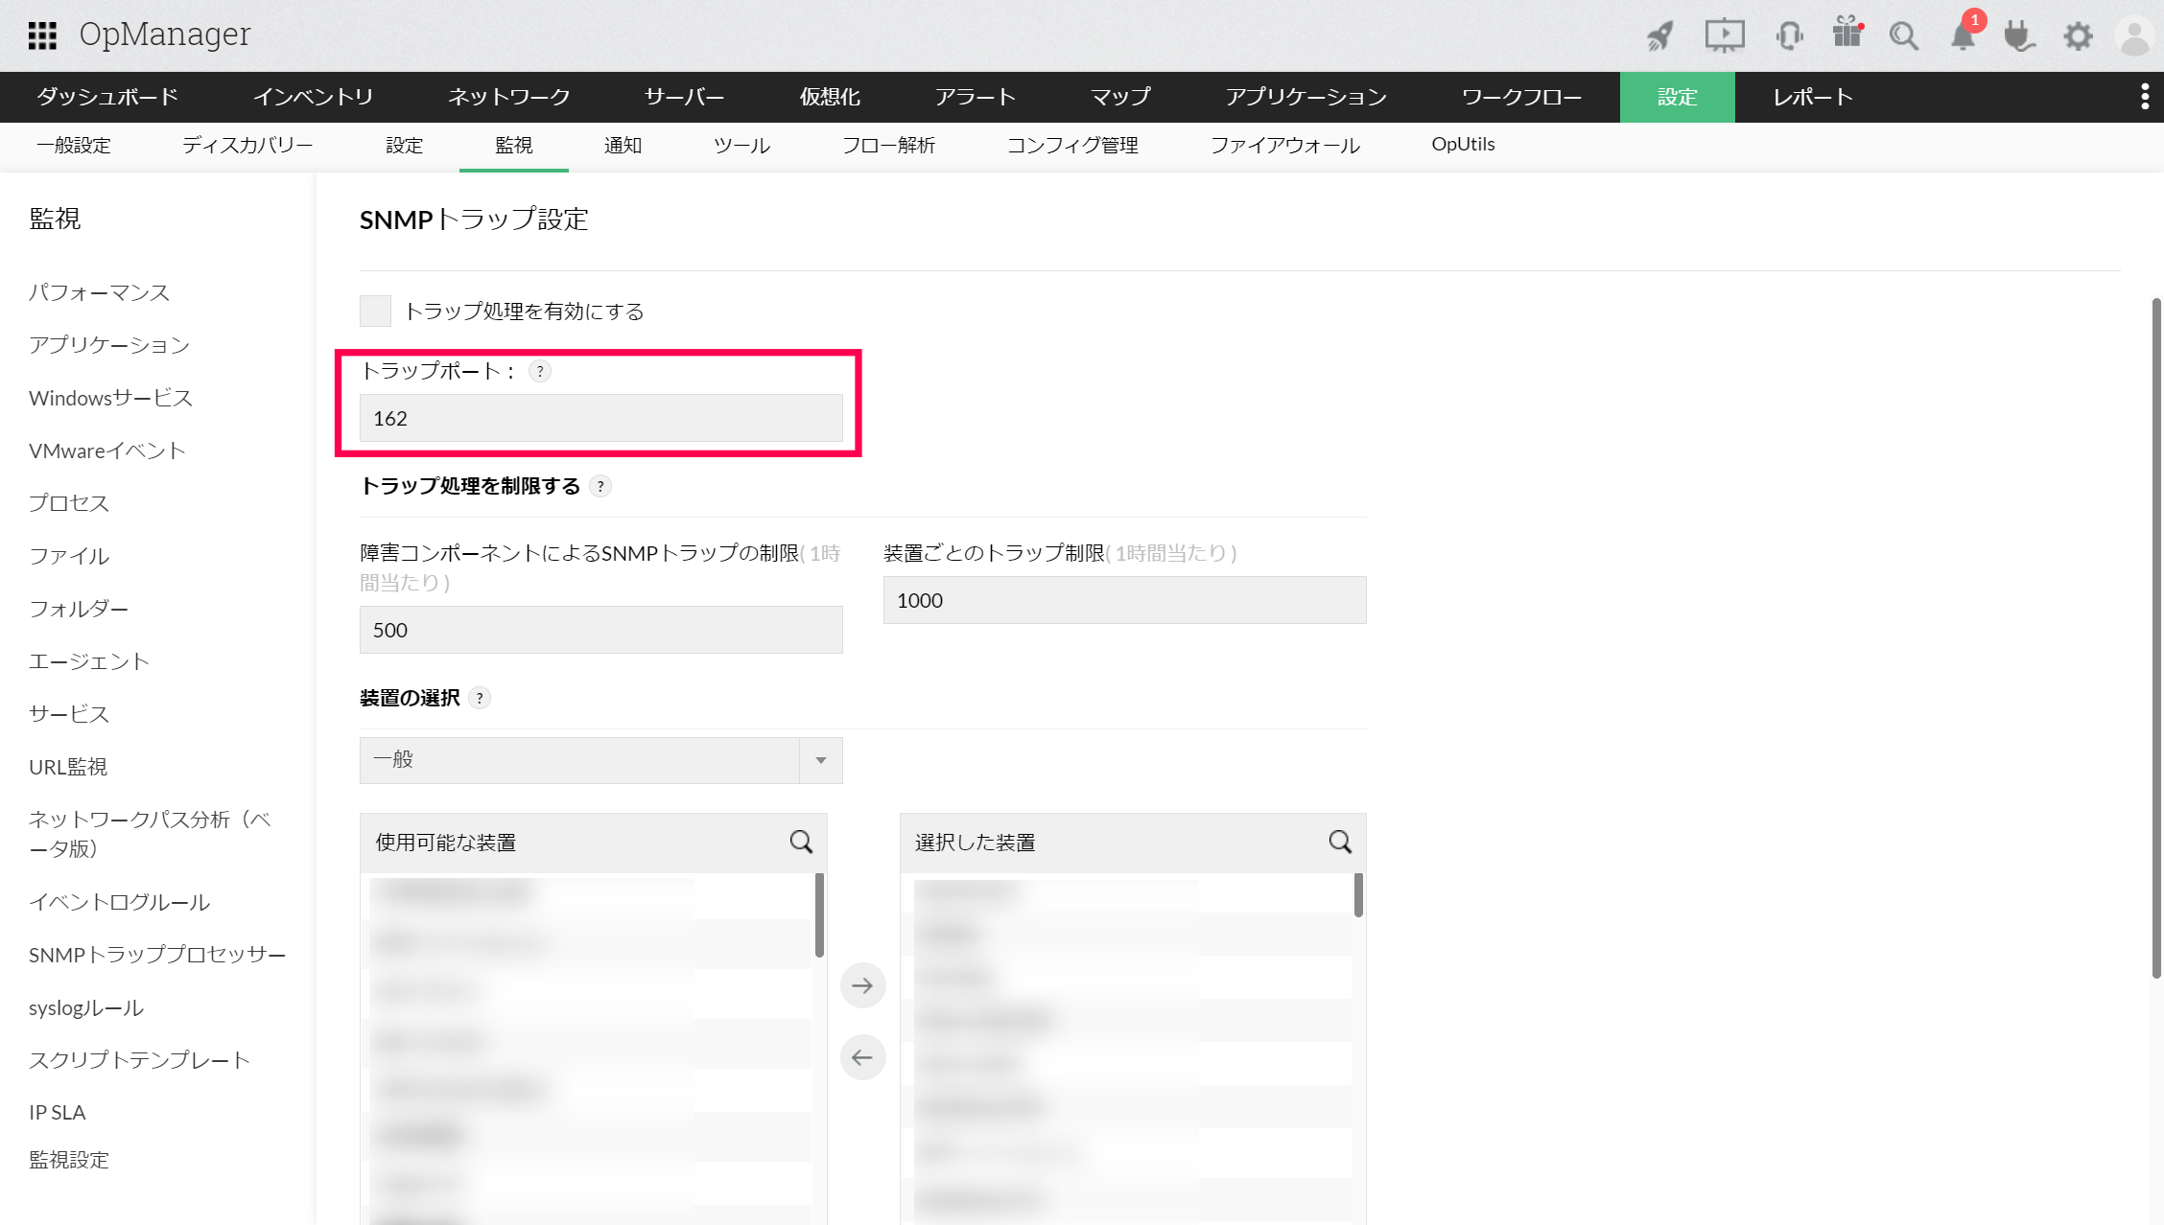2164x1225 pixels.
Task: Open the アラート menu tab
Action: coord(975,97)
